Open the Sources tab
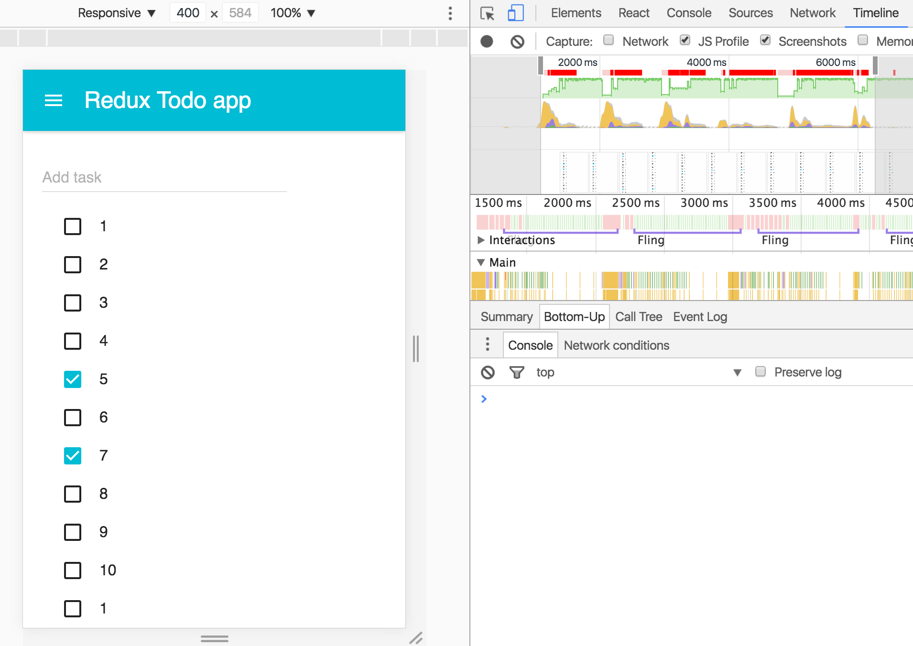Screen dimensions: 913x646 (x=750, y=13)
